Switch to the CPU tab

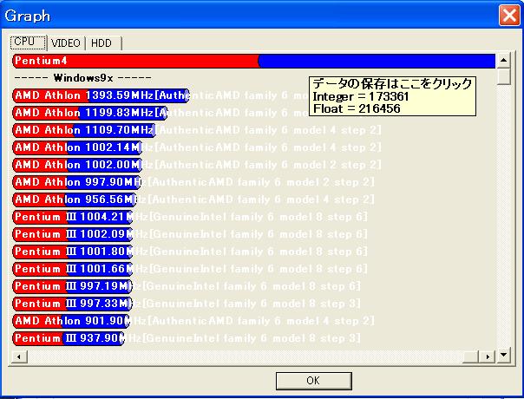point(29,43)
